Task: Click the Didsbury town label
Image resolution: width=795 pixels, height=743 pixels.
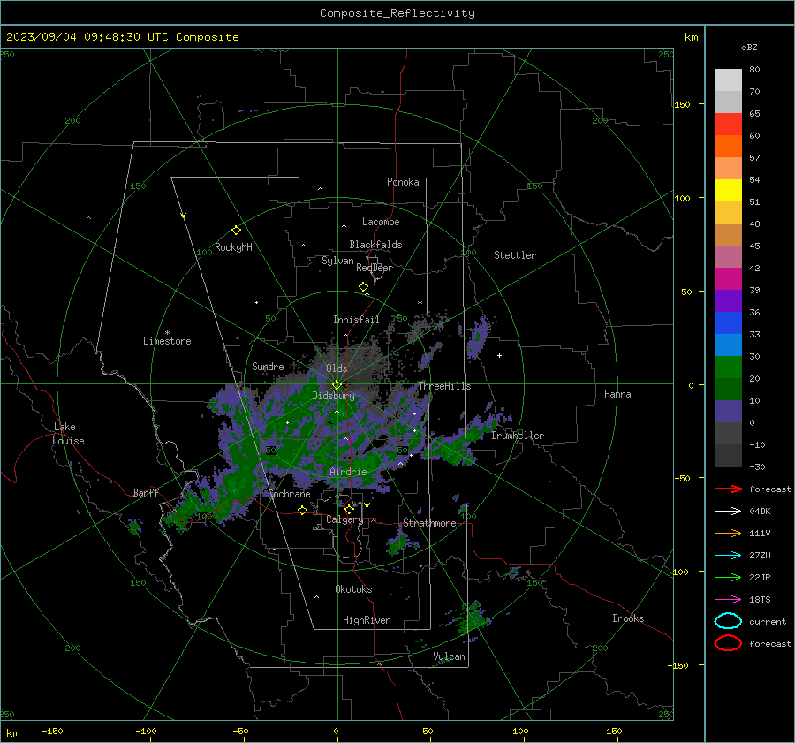Action: tap(334, 396)
